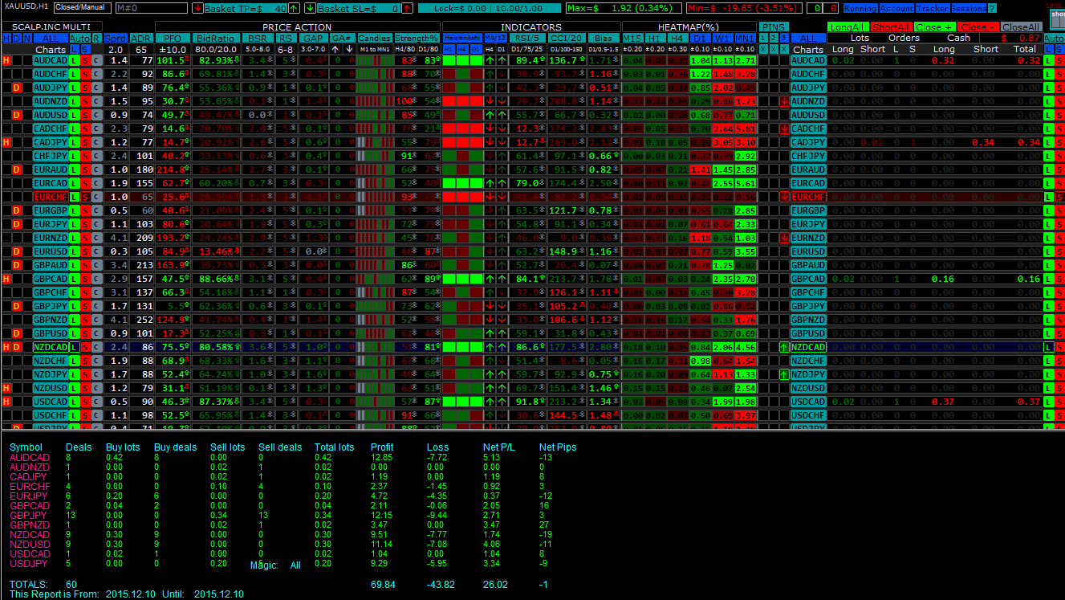Image resolution: width=1065 pixels, height=600 pixels.
Task: Click the red down pin arrow on the AUDNZD row
Action: tap(783, 101)
